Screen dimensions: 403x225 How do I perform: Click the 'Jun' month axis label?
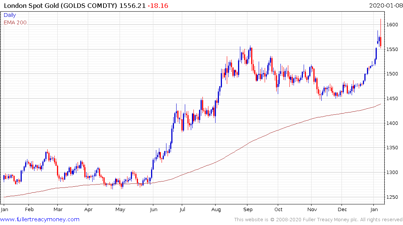click(153, 209)
